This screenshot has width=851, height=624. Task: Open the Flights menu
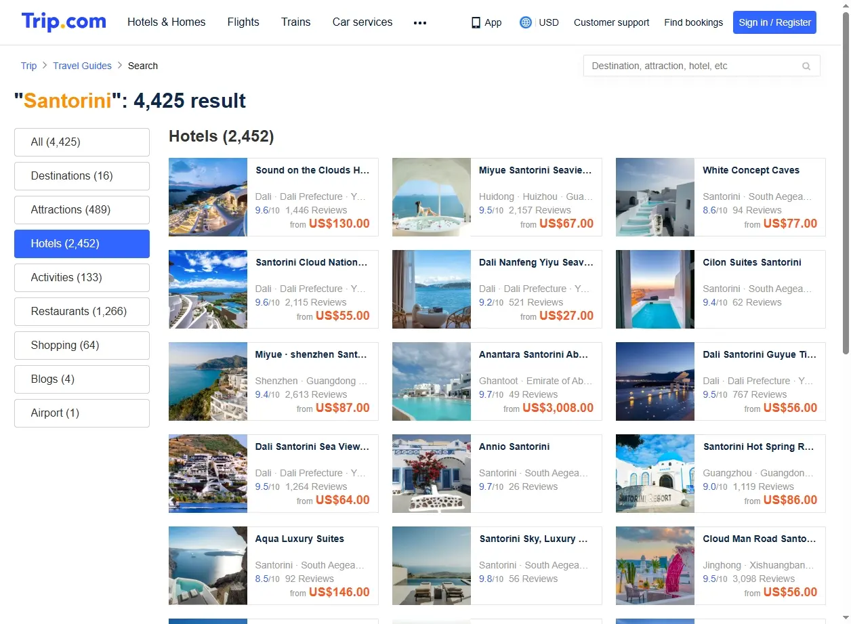[x=243, y=22]
